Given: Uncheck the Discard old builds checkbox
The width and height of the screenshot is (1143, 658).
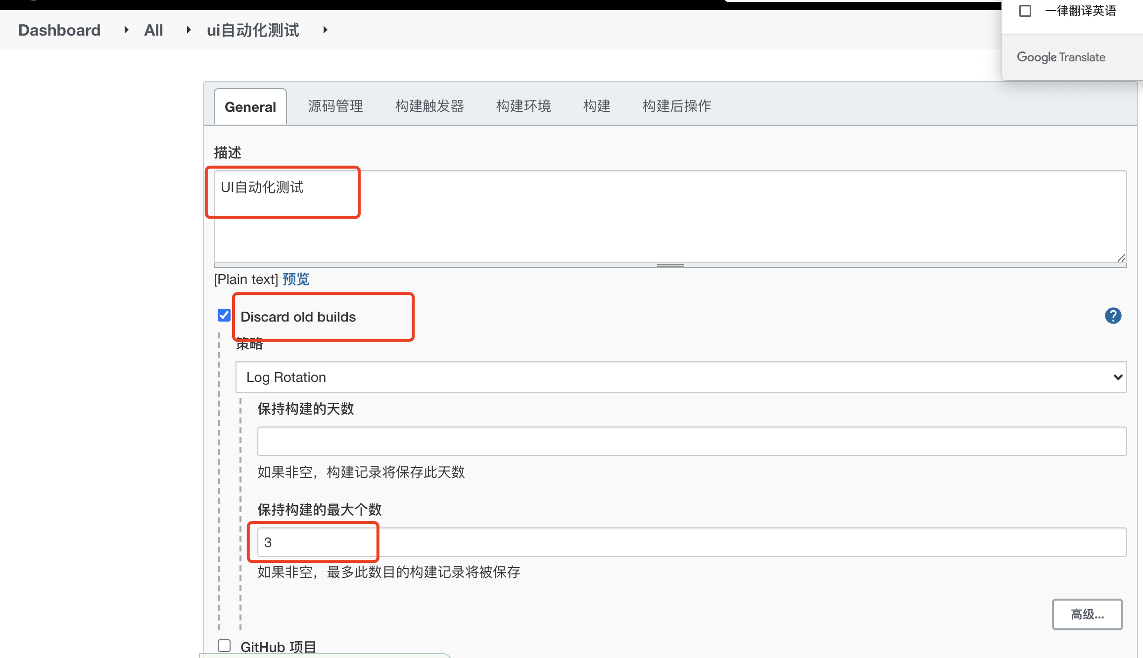Looking at the screenshot, I should click(x=224, y=315).
